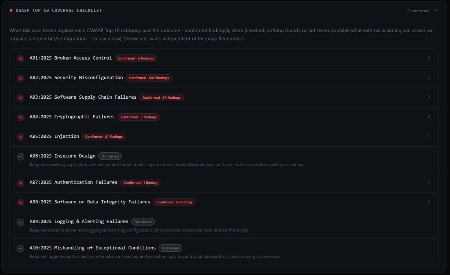Click the Confirmed 1 finding badge
The width and height of the screenshot is (450, 275).
point(141,183)
